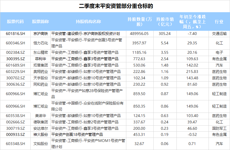230x150 pixels.
Task: Select the 股票代码 column header
Action: coord(15,22)
